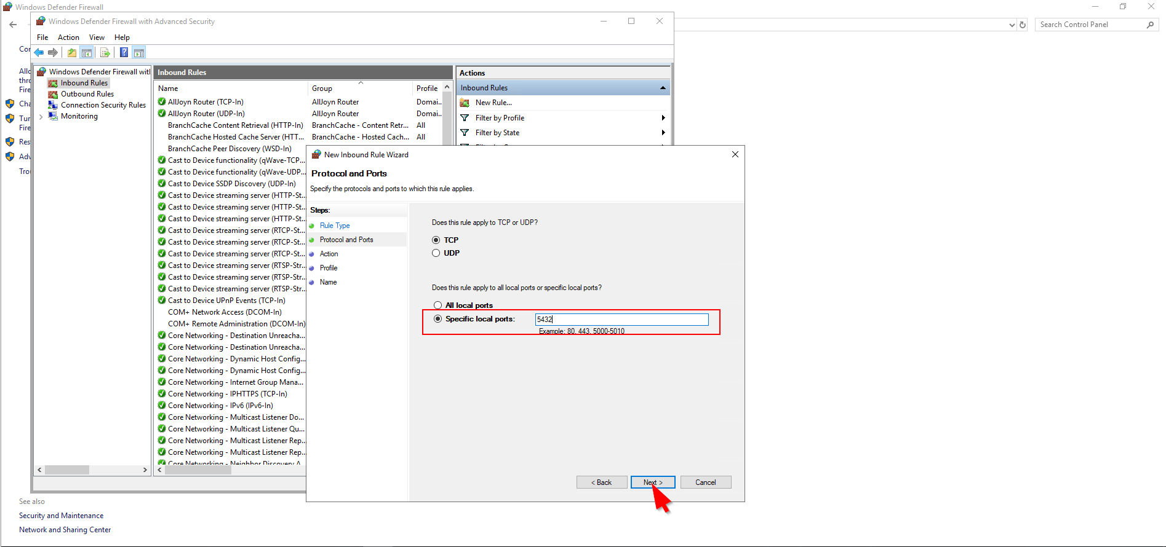The image size is (1166, 547).
Task: Click the Filter by State funnel icon
Action: coord(465,133)
